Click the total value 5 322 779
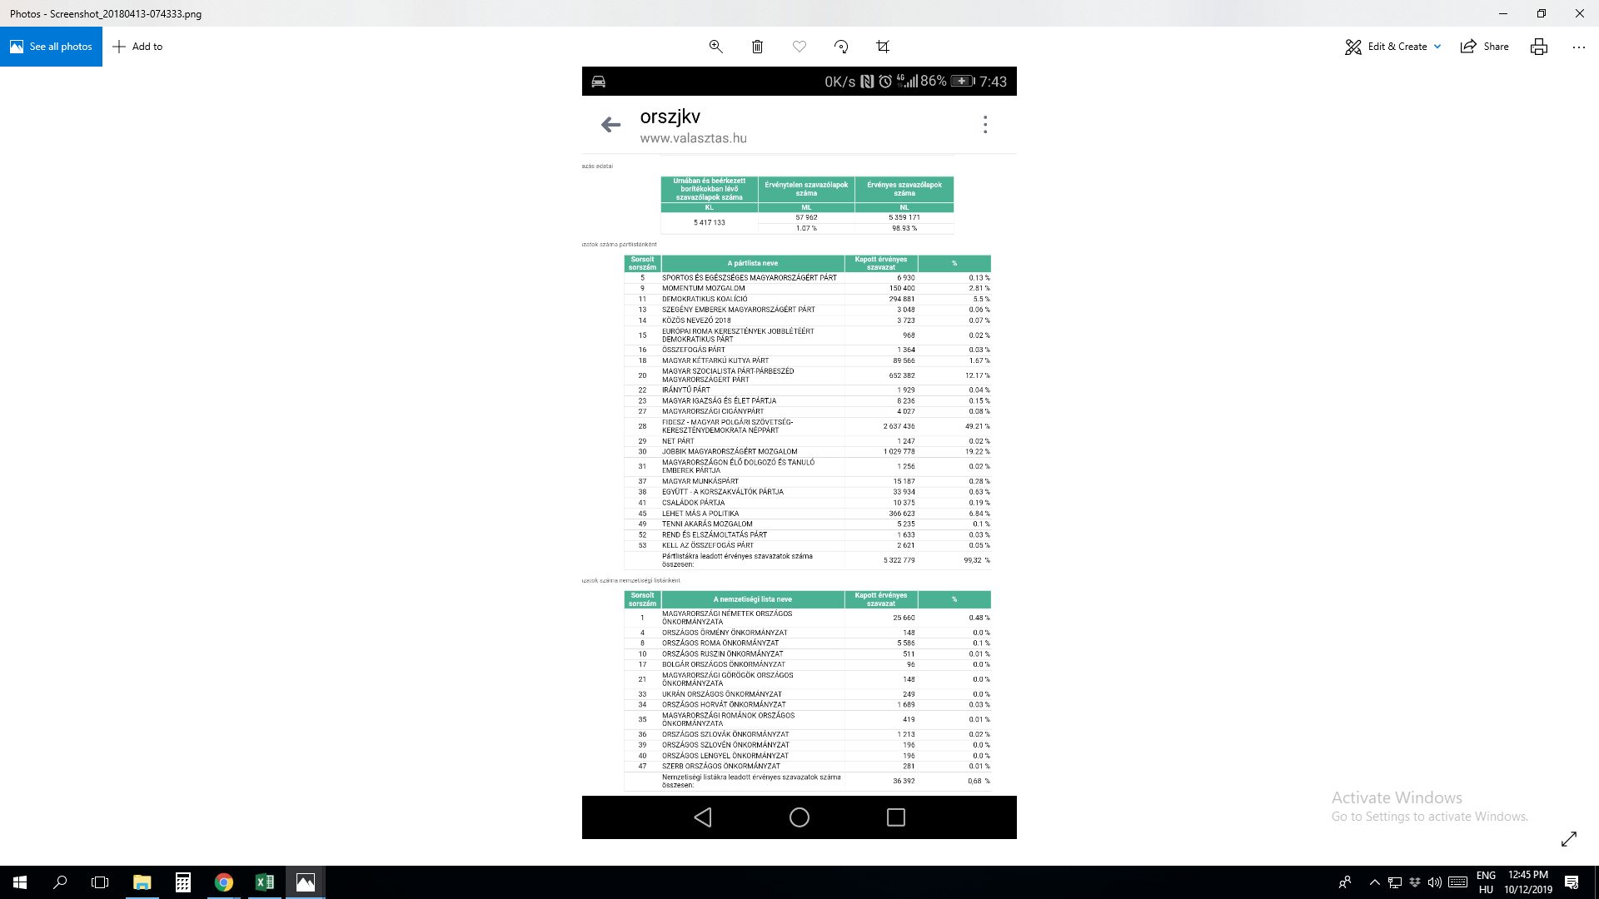 pos(899,560)
